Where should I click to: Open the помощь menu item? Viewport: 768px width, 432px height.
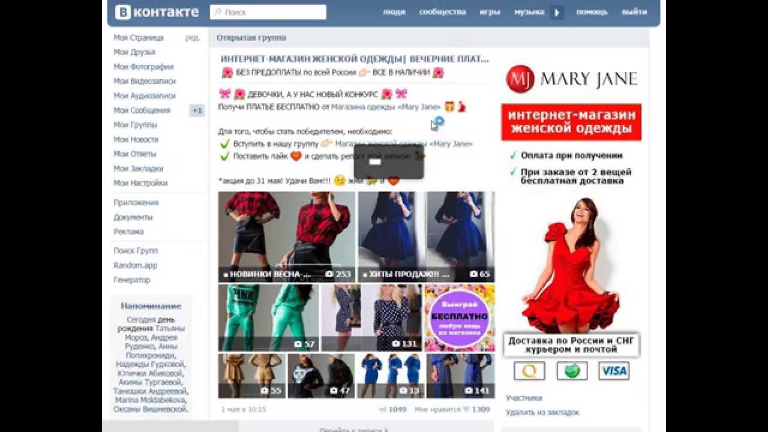tap(592, 12)
